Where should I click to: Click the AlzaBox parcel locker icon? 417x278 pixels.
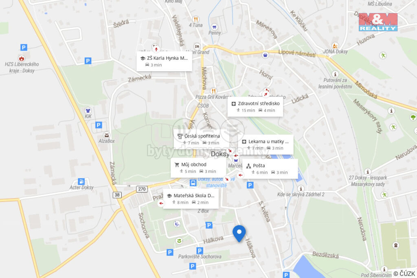pos(106,135)
